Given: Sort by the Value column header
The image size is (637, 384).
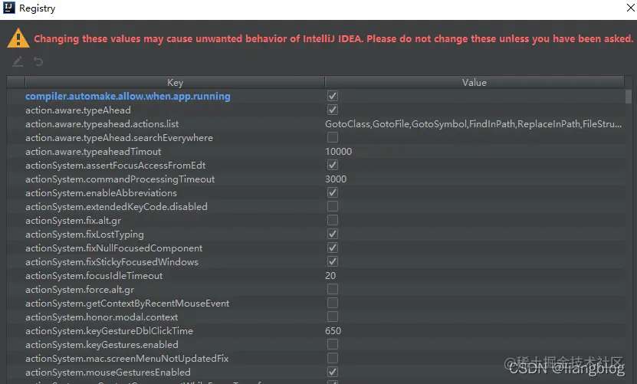Looking at the screenshot, I should click(474, 83).
